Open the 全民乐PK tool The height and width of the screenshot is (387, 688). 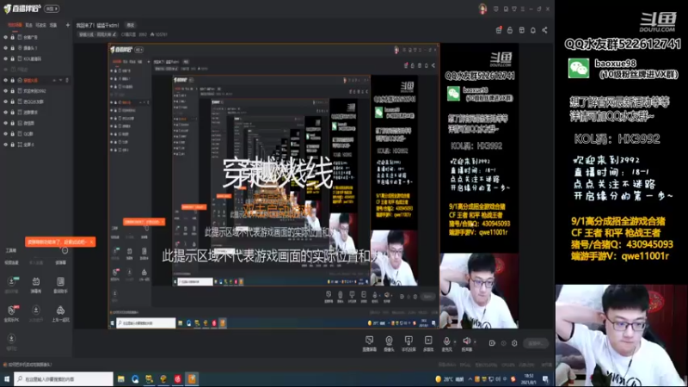[x=11, y=314]
